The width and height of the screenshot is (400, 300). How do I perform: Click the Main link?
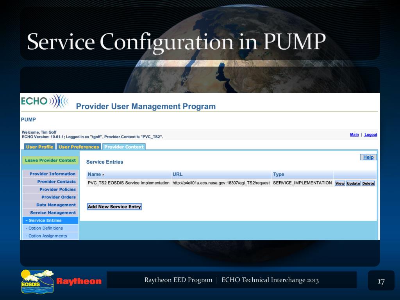354,134
